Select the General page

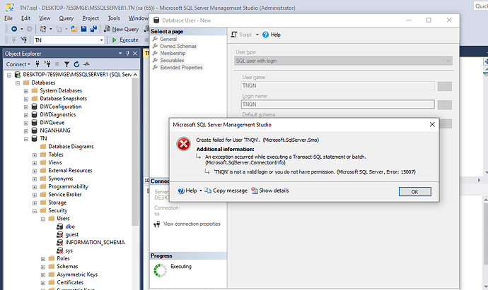coord(168,39)
